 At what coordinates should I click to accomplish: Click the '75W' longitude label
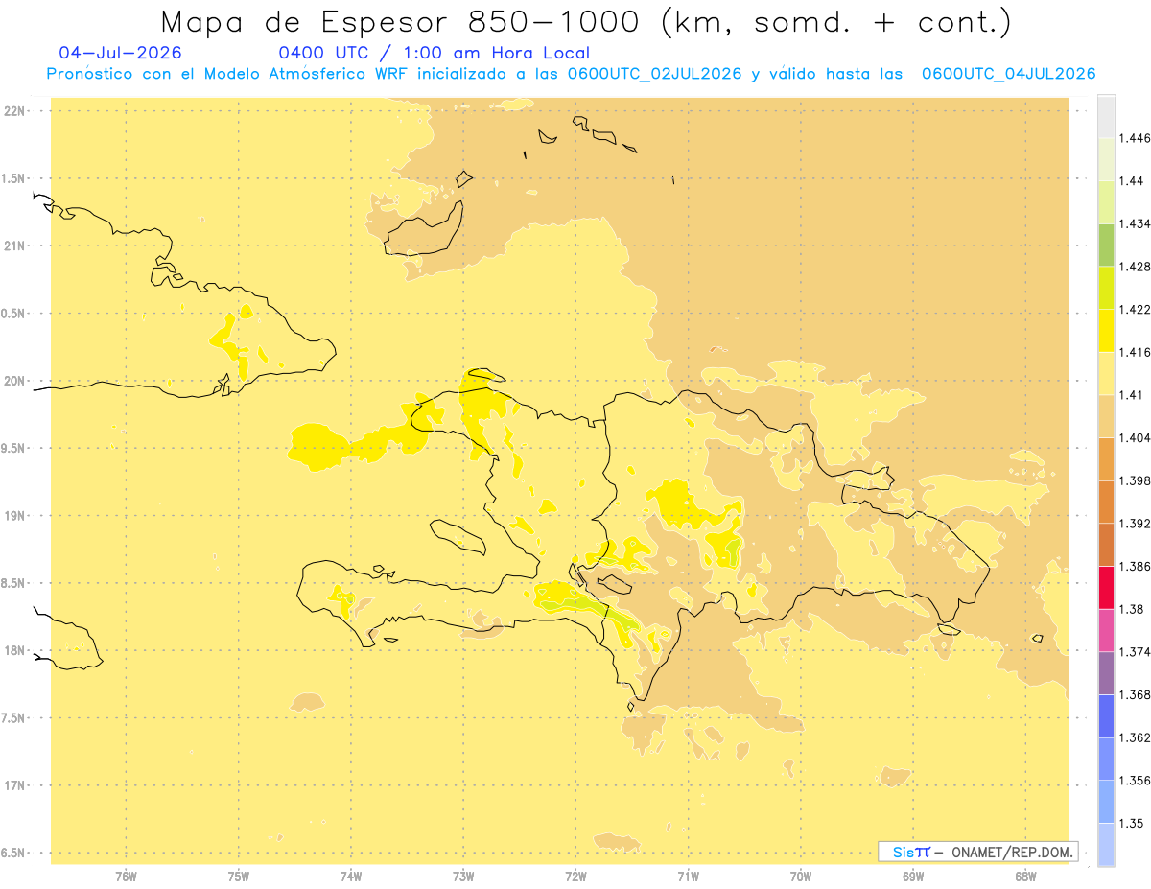[x=238, y=877]
